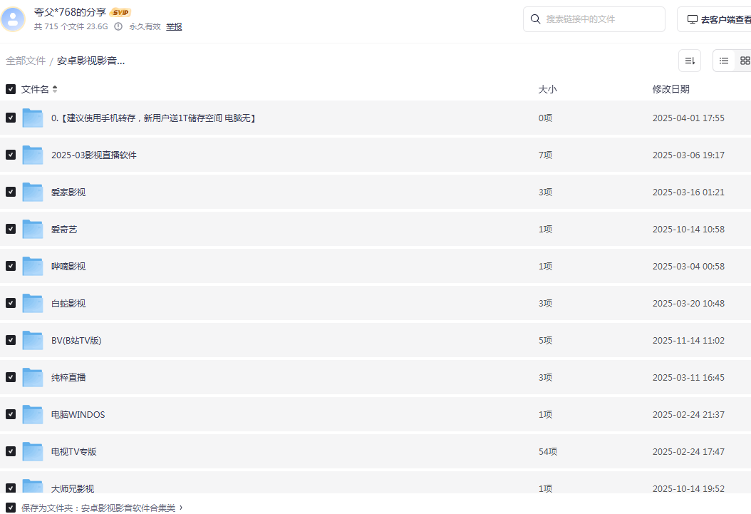Click the sharer's avatar icon
This screenshot has width=751, height=514.
click(x=13, y=19)
